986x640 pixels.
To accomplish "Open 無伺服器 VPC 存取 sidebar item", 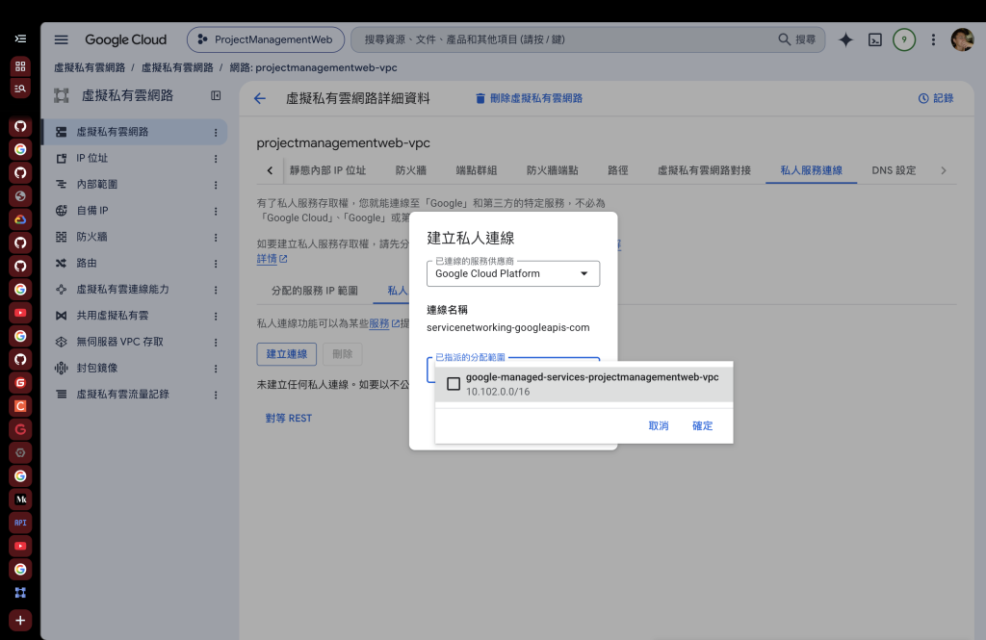I will pyautogui.click(x=135, y=342).
